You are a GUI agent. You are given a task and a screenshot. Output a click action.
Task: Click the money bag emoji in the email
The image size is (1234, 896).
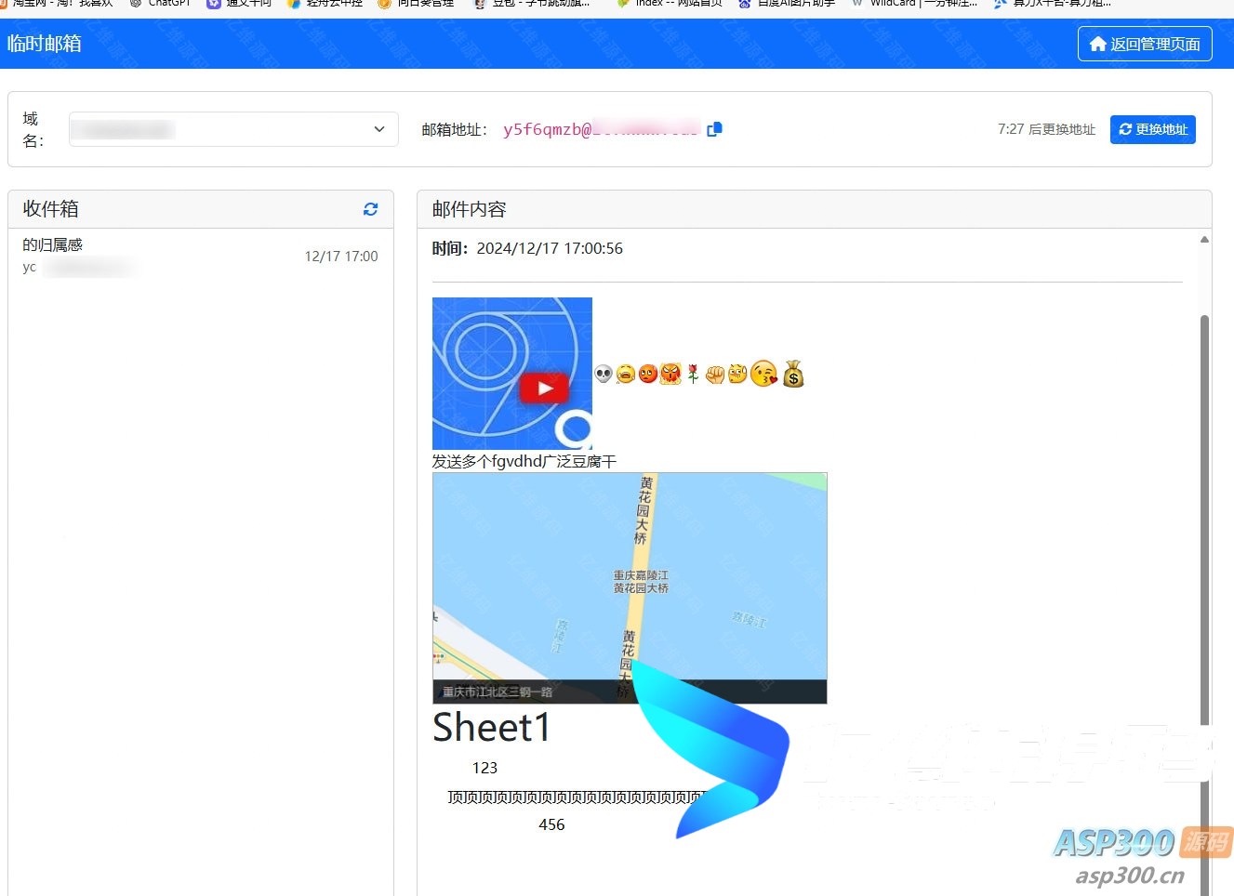[x=792, y=374]
